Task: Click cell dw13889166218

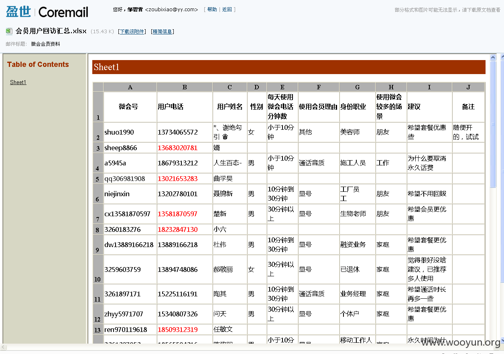Action: point(130,245)
